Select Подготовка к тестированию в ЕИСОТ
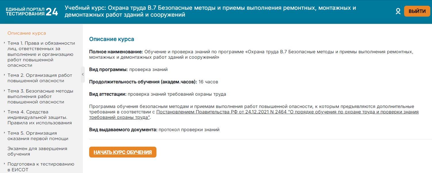432x173 pixels. coord(41,167)
